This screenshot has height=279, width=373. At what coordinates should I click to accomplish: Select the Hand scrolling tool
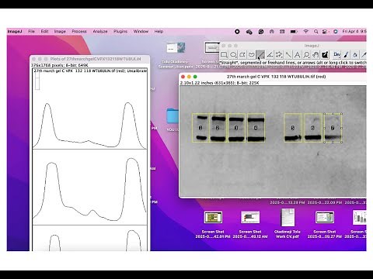(x=315, y=54)
